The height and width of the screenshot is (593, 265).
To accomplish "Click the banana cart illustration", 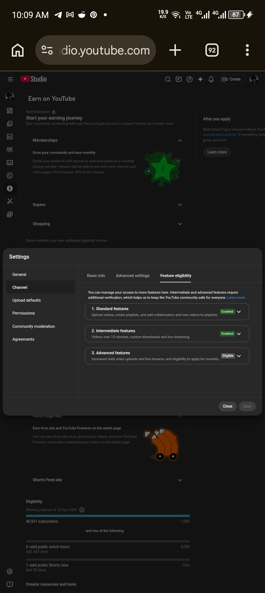I will click(x=162, y=444).
